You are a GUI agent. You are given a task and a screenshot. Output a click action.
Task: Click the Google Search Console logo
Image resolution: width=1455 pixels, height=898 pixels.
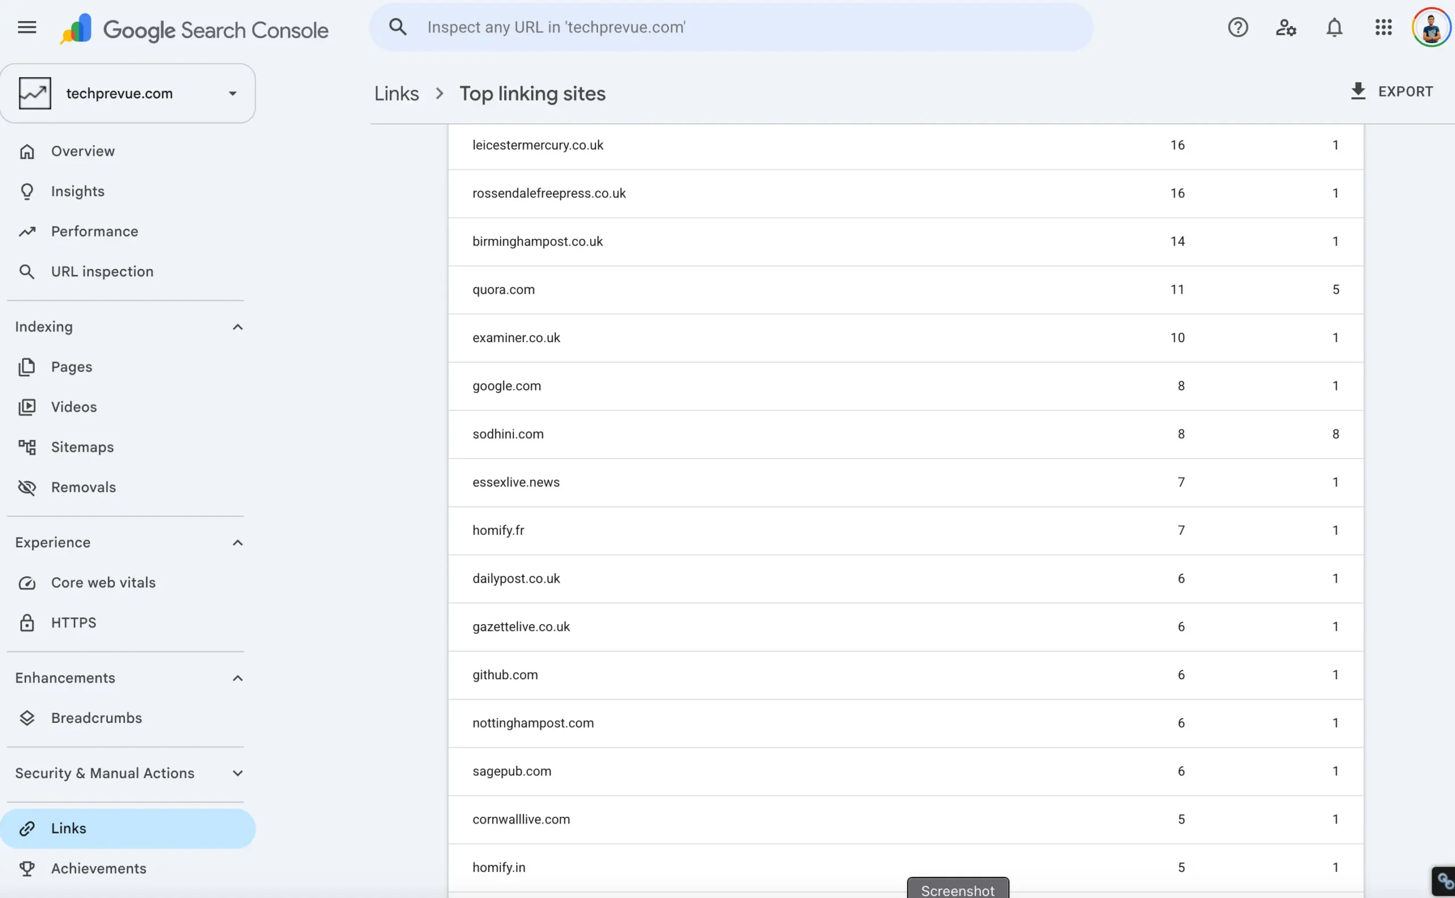pyautogui.click(x=194, y=28)
